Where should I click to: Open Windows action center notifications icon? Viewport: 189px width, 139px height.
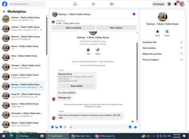(184, 136)
